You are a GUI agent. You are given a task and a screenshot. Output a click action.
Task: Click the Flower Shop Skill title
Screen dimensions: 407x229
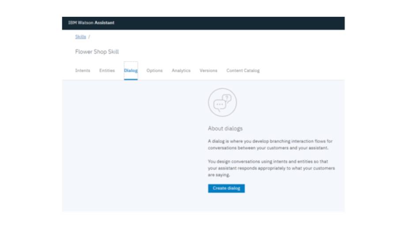click(x=97, y=52)
